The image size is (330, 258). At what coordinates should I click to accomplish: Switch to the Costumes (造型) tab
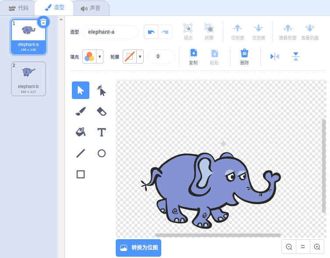coord(54,7)
